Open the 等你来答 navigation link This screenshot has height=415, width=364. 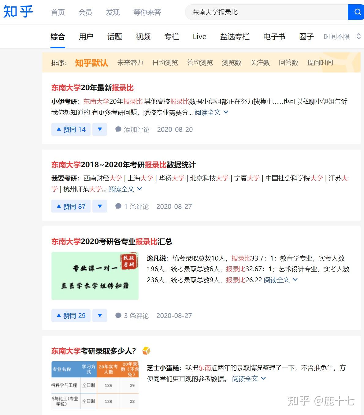(x=147, y=12)
